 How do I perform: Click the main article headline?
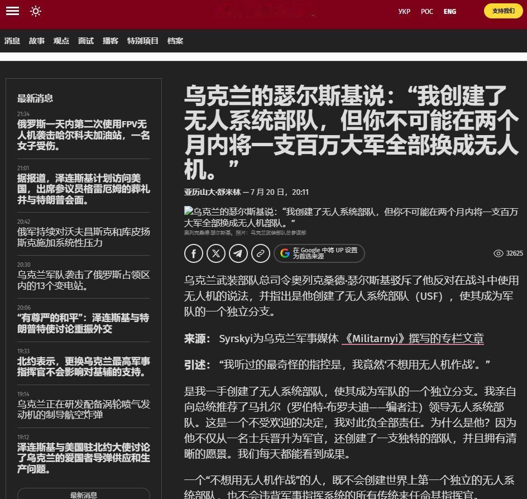tap(351, 133)
